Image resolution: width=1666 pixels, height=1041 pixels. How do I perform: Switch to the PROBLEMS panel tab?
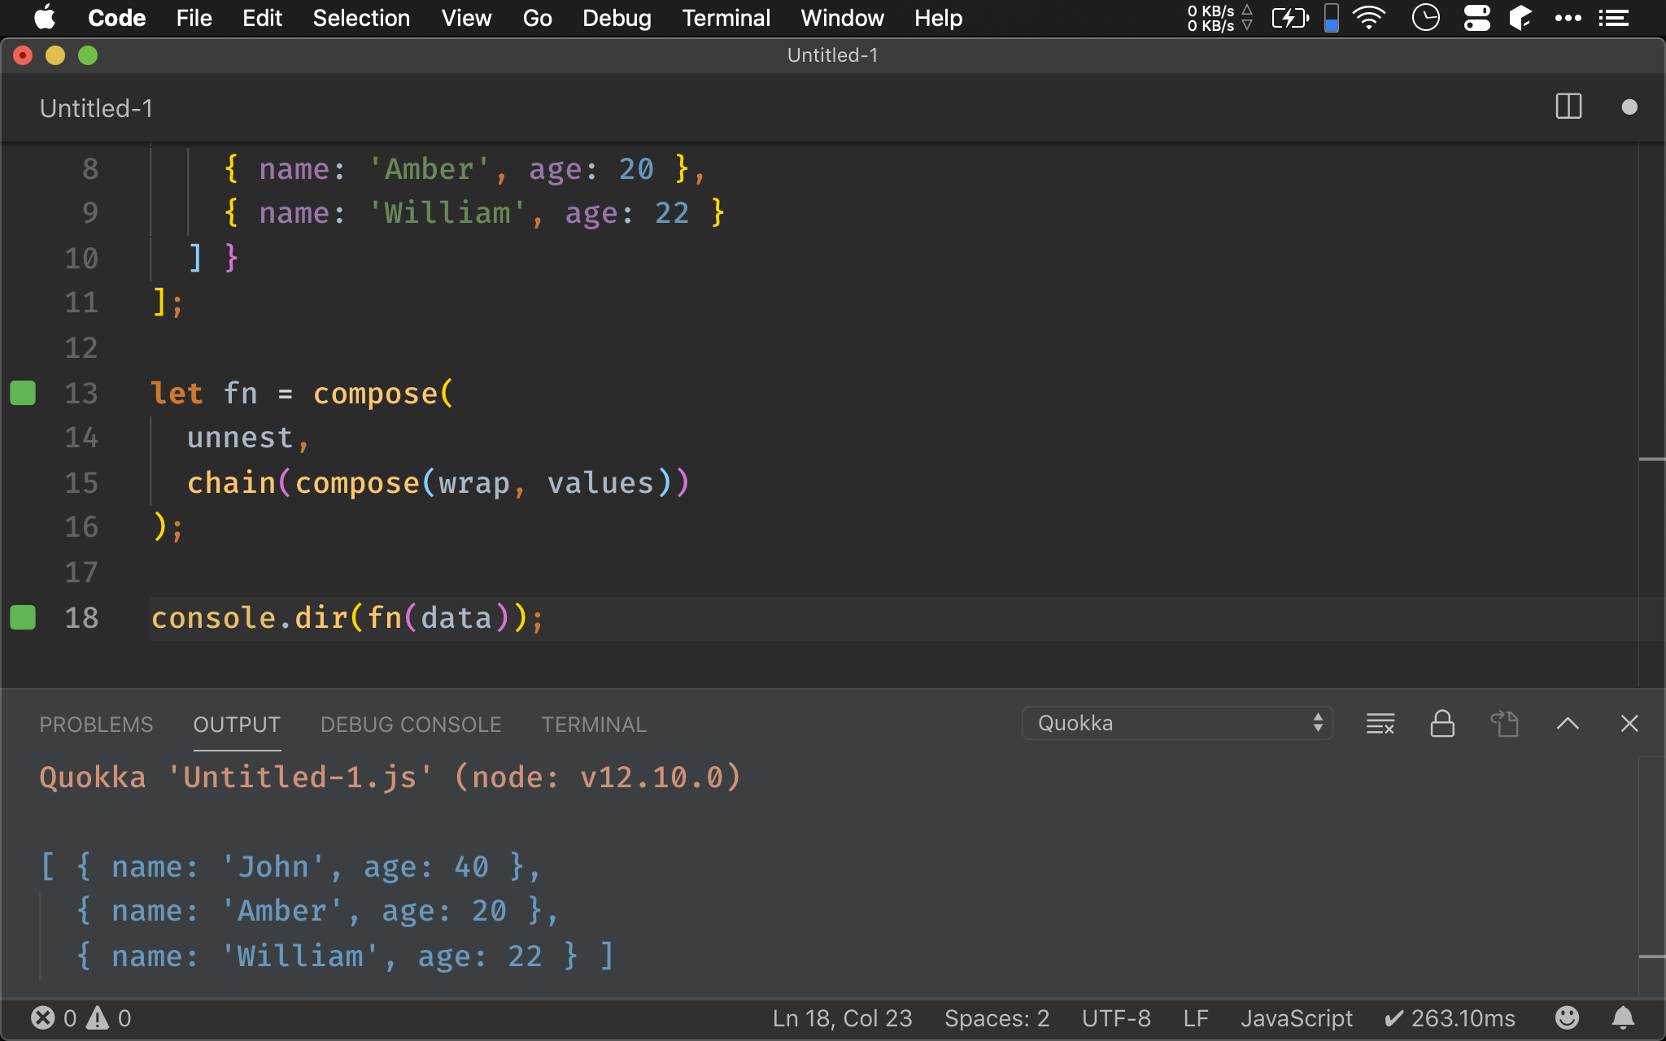click(x=96, y=725)
